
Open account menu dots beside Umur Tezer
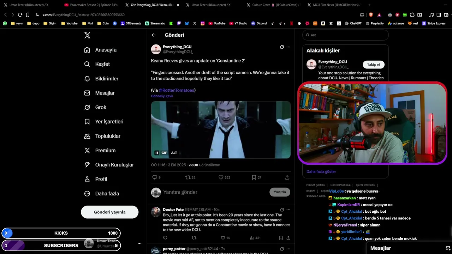139,243
